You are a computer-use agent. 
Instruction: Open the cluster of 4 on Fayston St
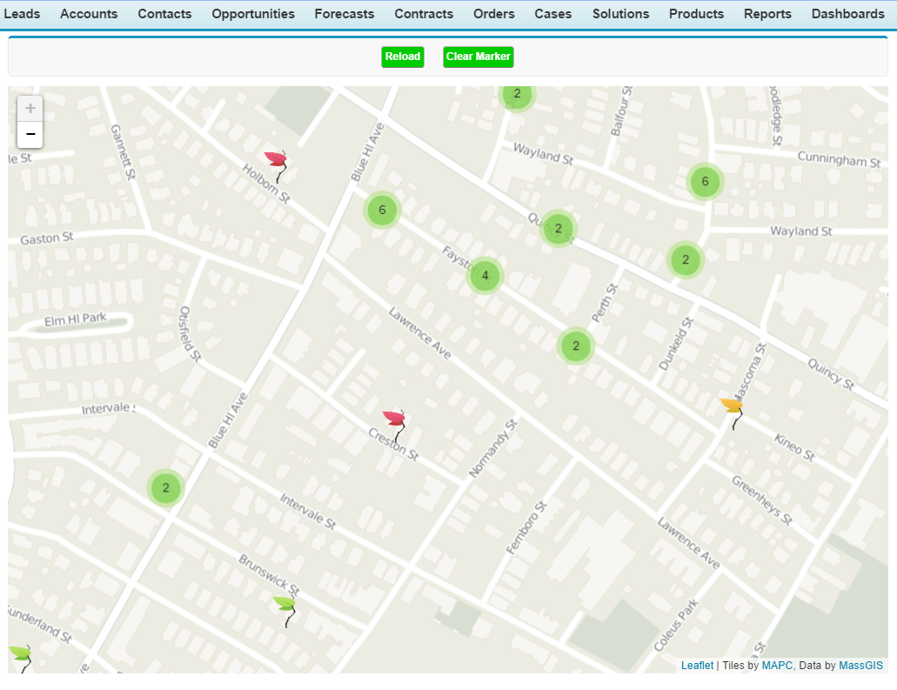pyautogui.click(x=485, y=275)
